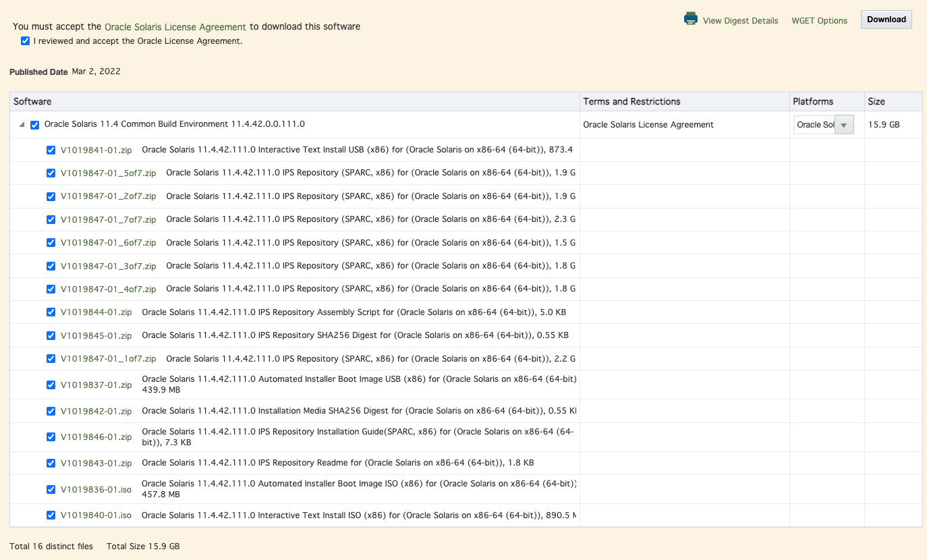Open the Oracle Solaris License Agreement link
The image size is (927, 560).
click(175, 27)
